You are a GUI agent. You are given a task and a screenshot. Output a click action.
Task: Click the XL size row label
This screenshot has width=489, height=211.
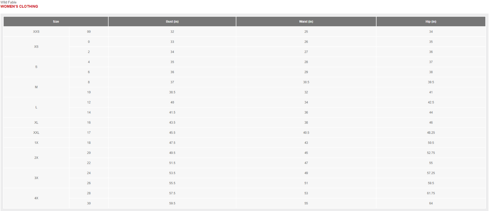(x=36, y=122)
